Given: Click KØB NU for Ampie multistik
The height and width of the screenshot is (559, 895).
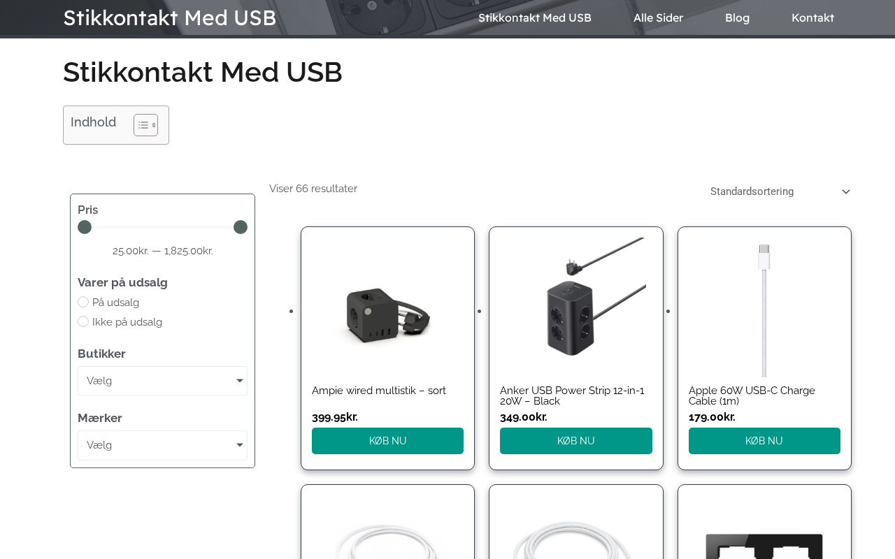Looking at the screenshot, I should point(387,441).
